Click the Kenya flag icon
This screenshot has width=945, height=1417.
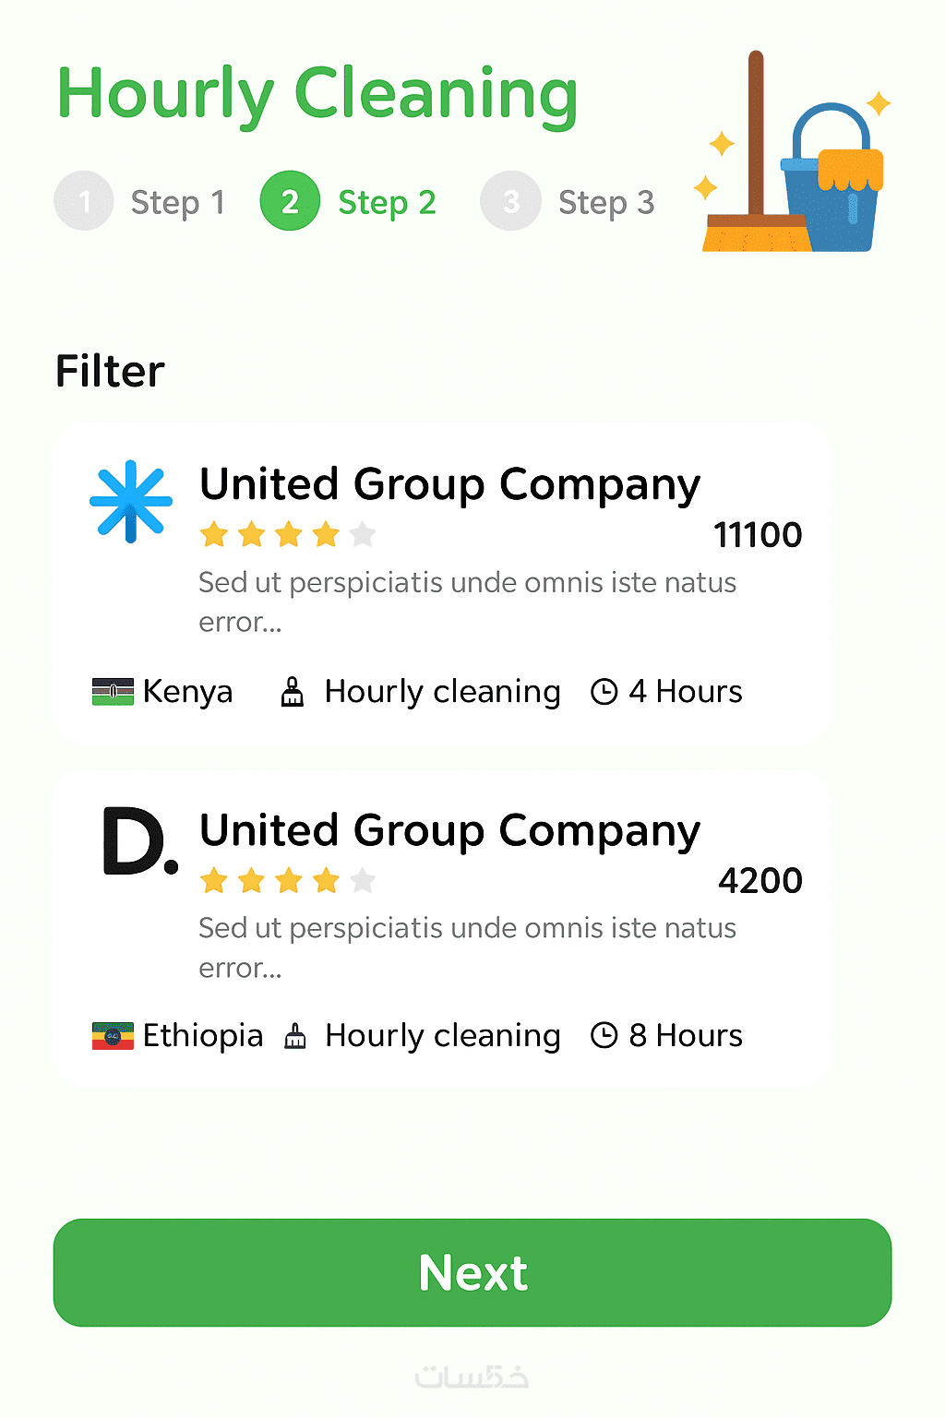point(113,692)
